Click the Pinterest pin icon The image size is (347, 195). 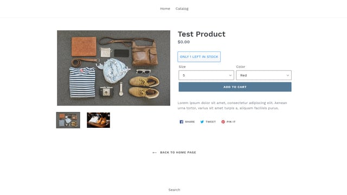(x=223, y=122)
